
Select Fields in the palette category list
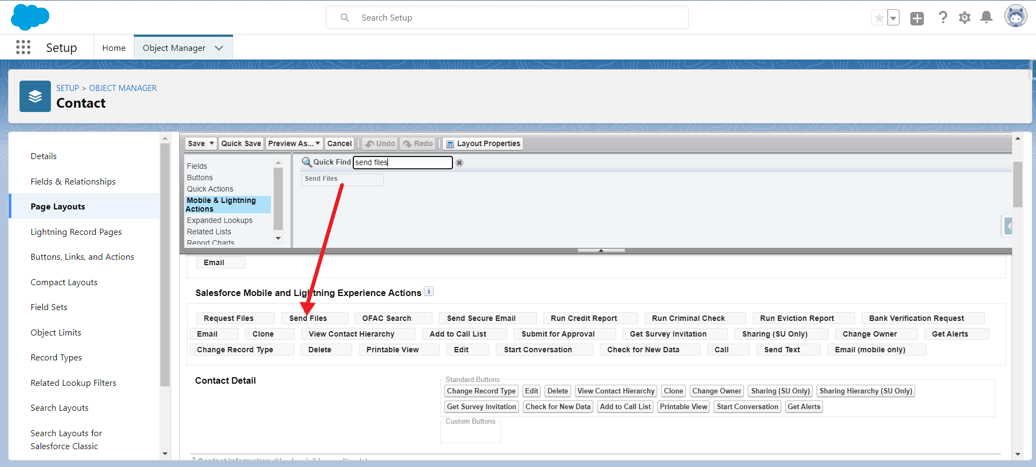tap(197, 166)
